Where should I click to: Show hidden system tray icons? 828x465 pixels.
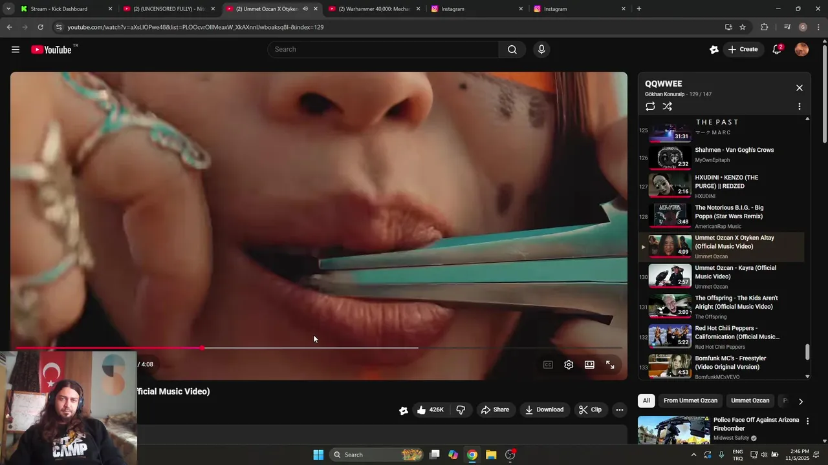pos(693,455)
